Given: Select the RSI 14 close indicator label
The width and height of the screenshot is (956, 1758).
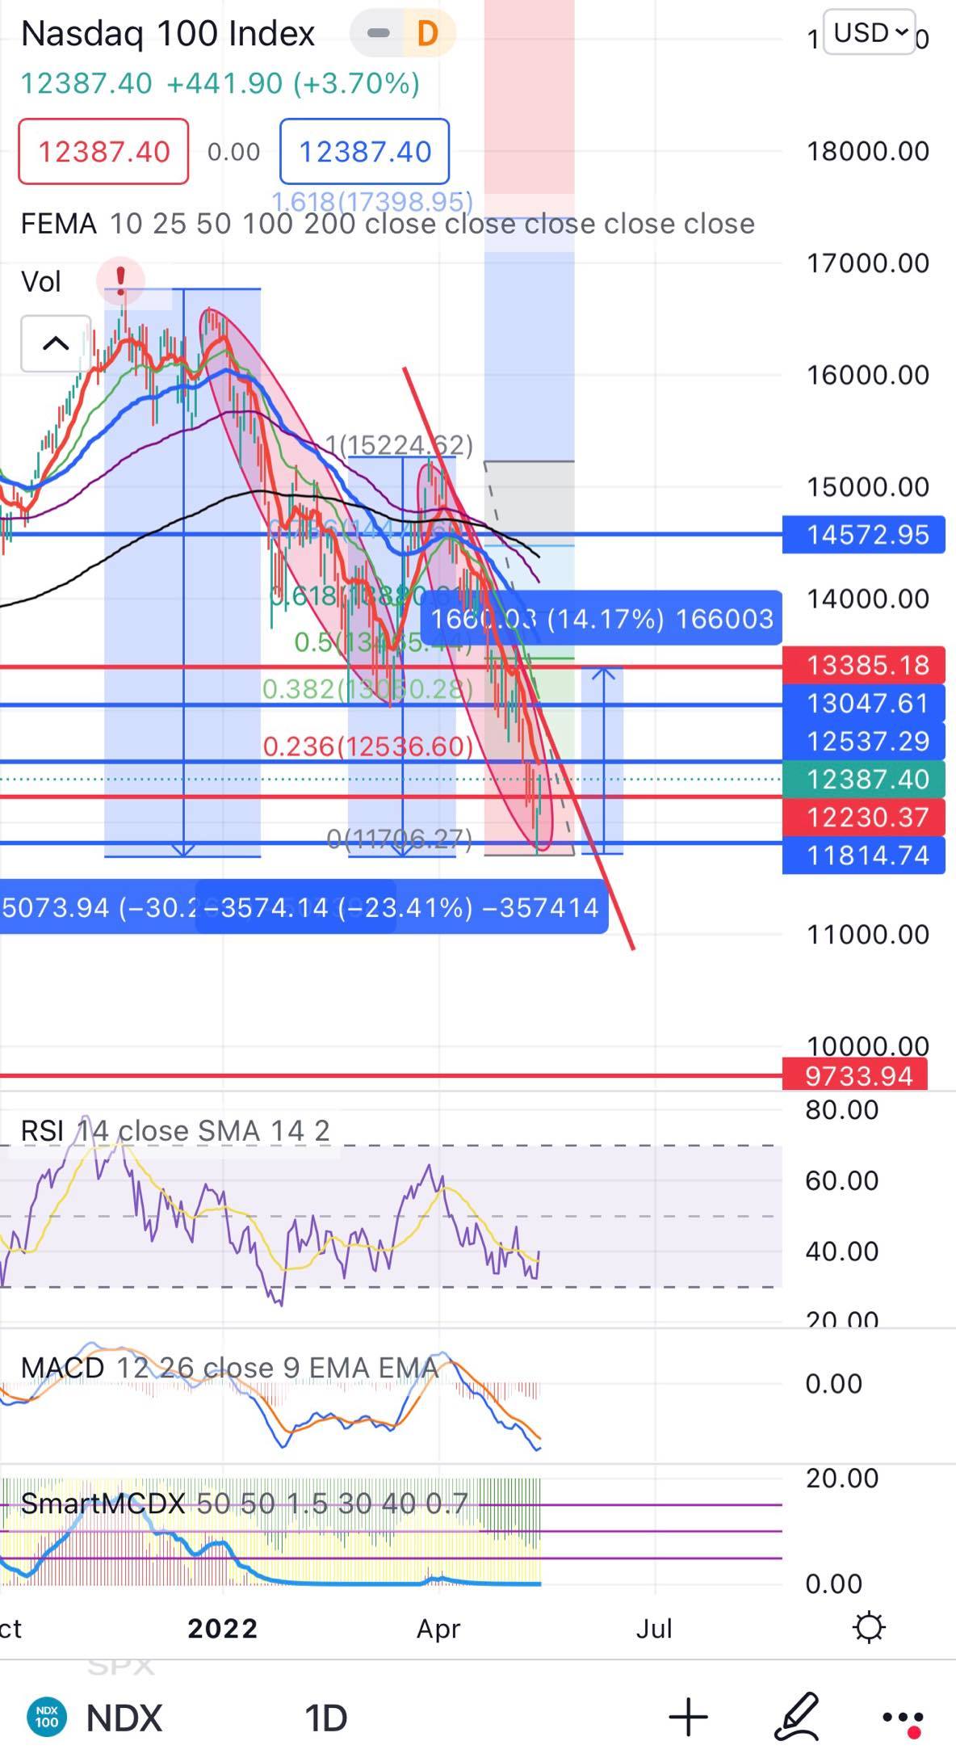Looking at the screenshot, I should pos(175,1130).
